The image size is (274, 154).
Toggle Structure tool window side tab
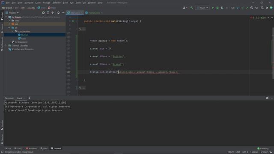[x=2, y=125]
